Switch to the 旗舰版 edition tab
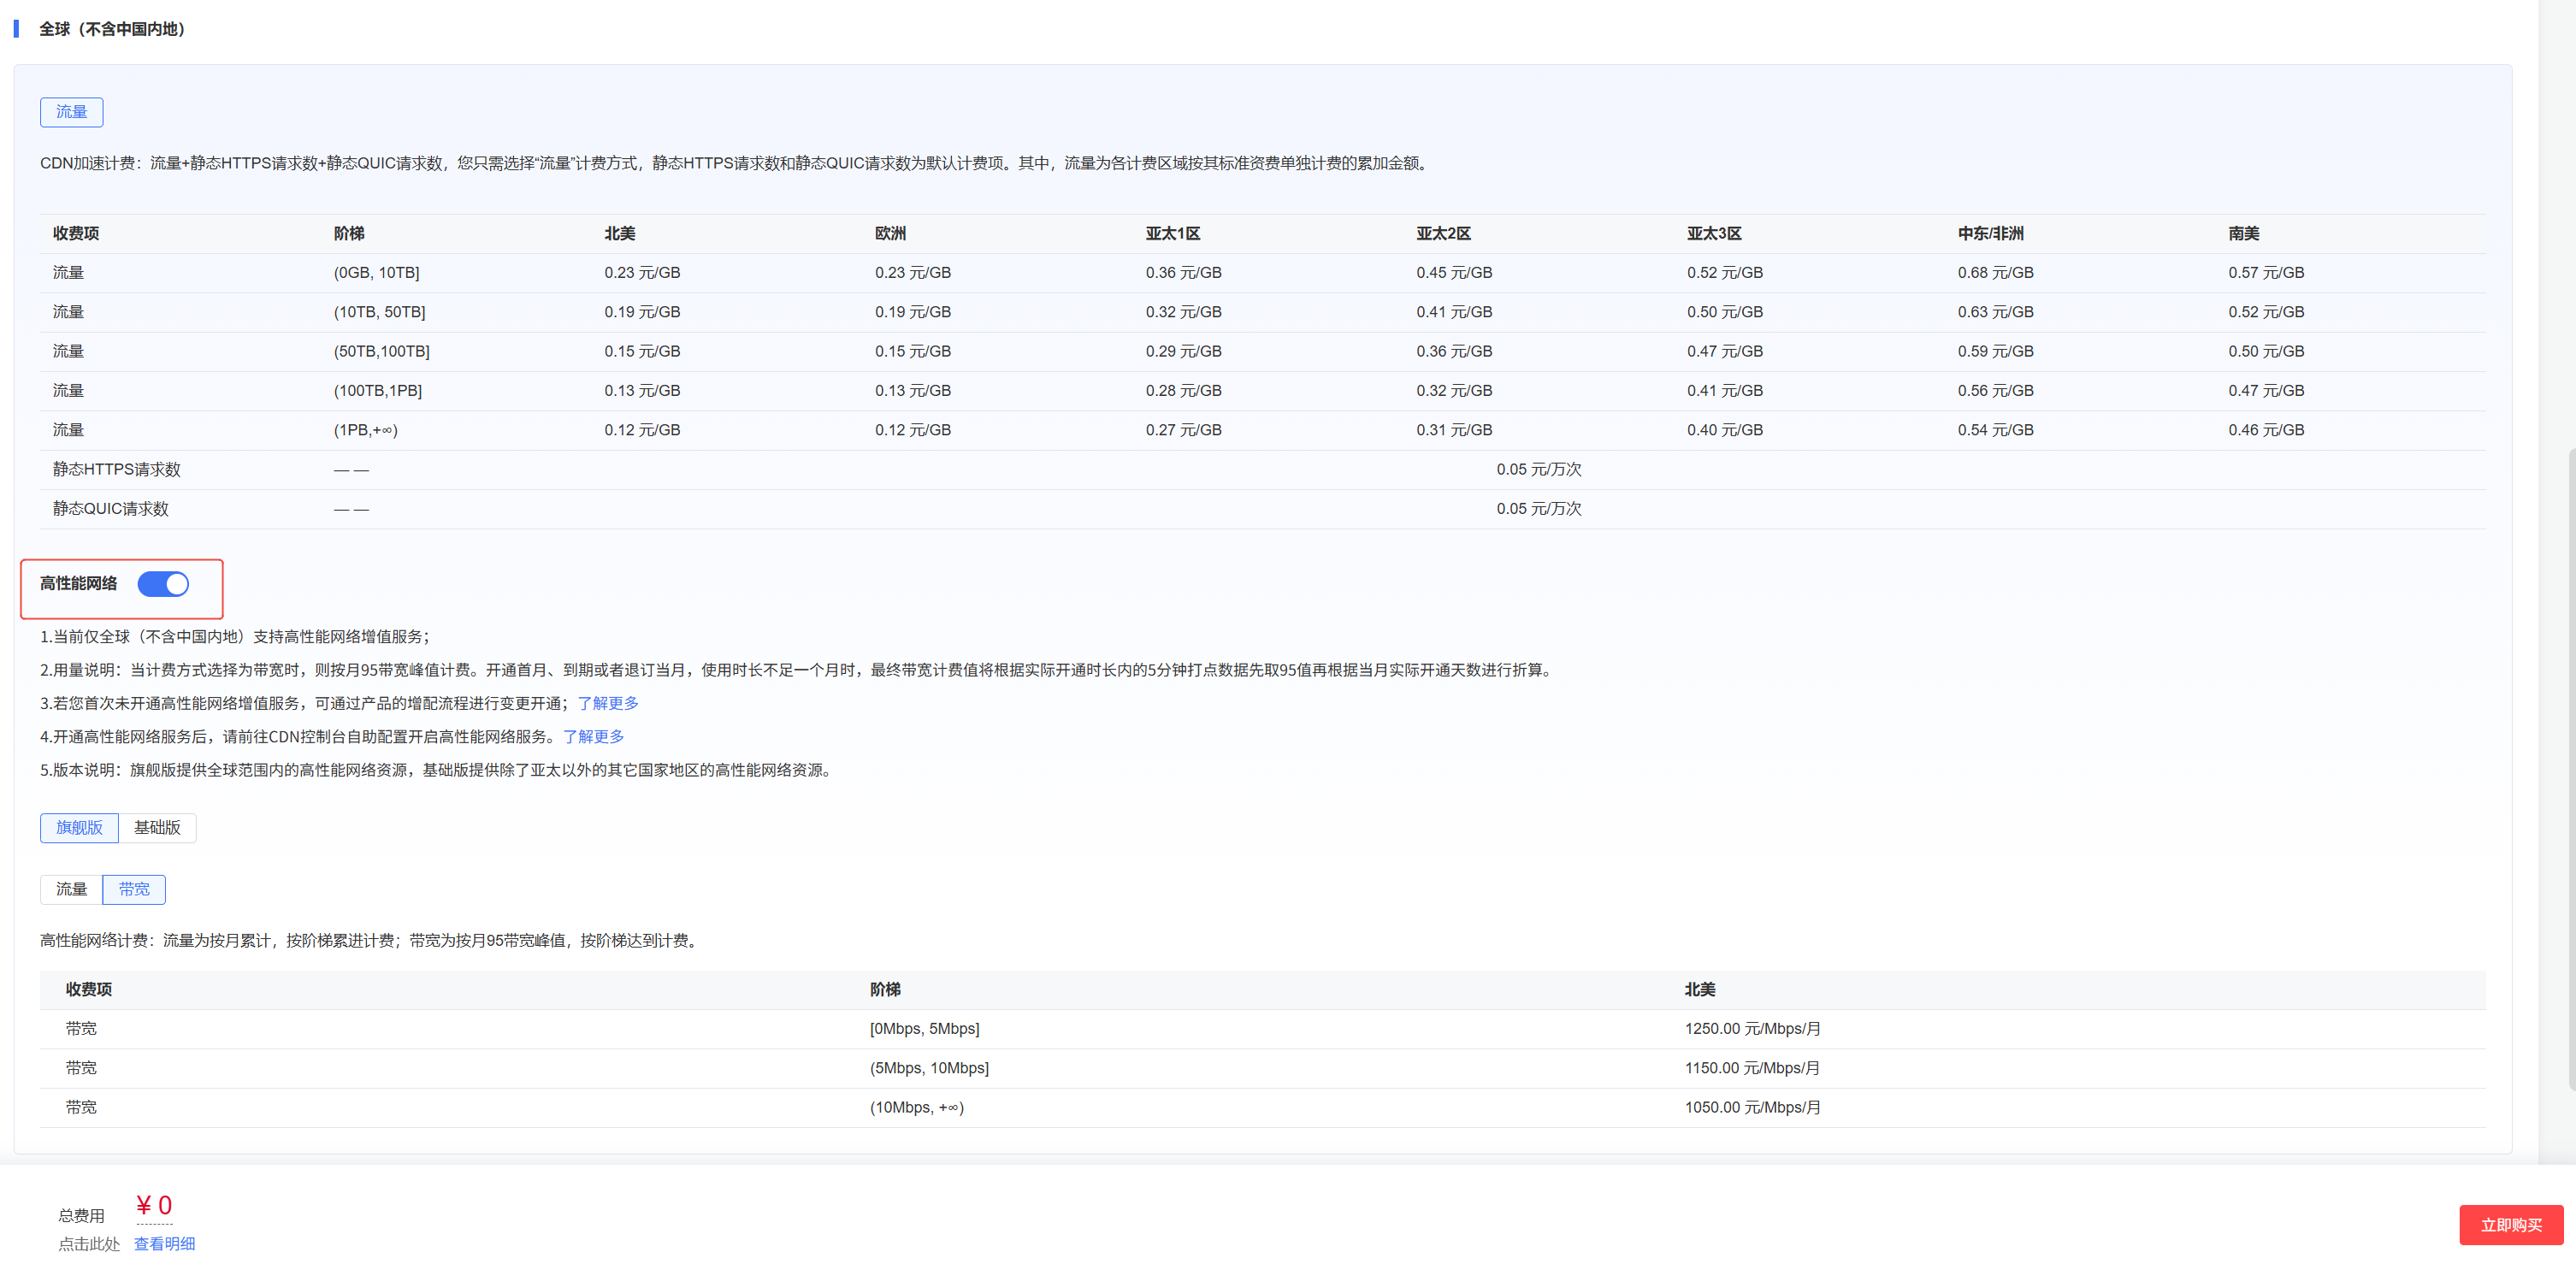This screenshot has width=2576, height=1264. click(x=79, y=828)
